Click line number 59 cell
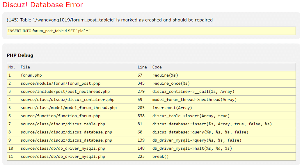 (143, 100)
